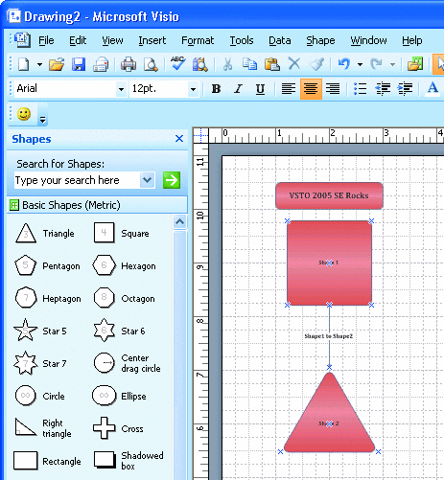Run the Spelling ABC check icon
Viewport: 444px width, 480px height.
(177, 63)
